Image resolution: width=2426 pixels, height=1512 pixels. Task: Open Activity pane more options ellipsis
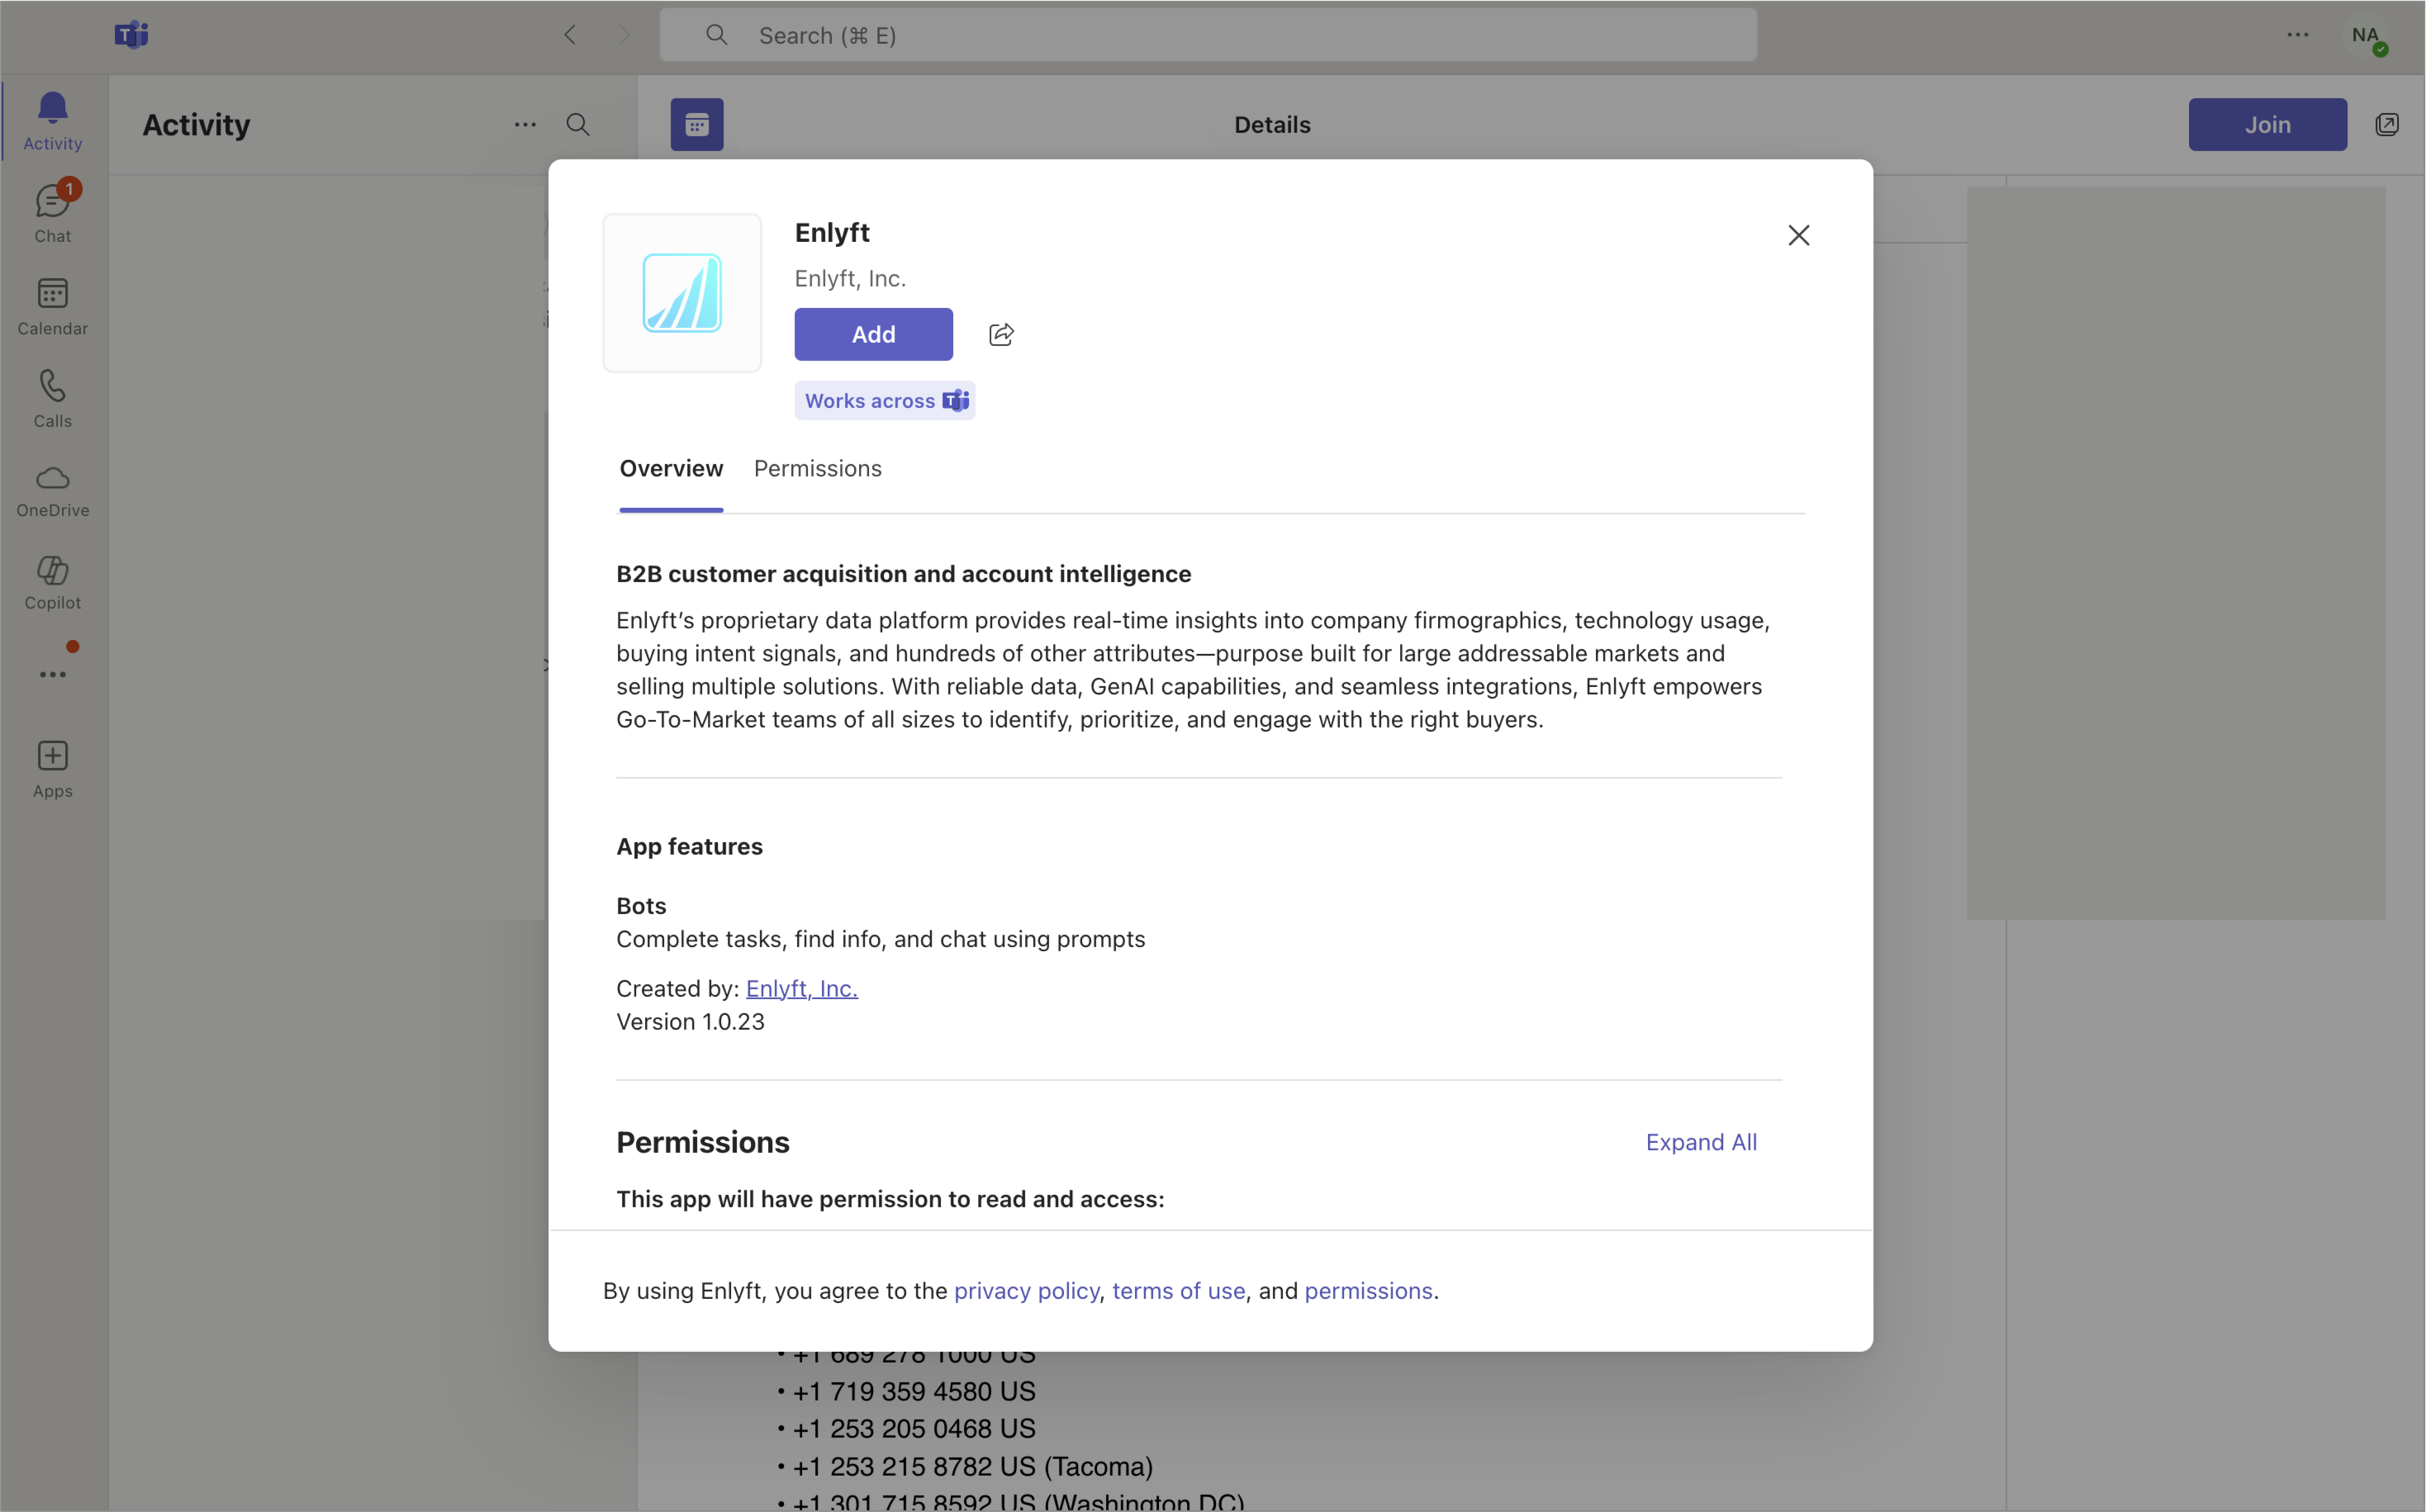(525, 125)
